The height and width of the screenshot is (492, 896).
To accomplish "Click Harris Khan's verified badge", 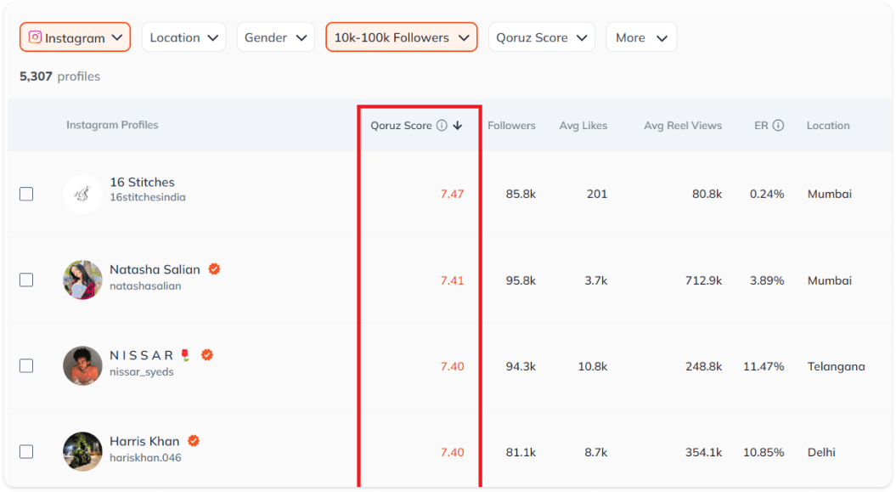I will [x=194, y=441].
